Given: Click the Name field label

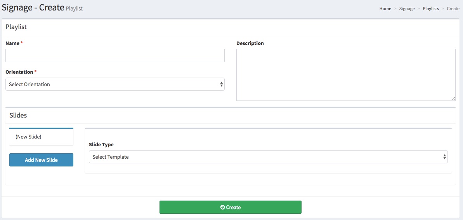Looking at the screenshot, I should pyautogui.click(x=12, y=43).
